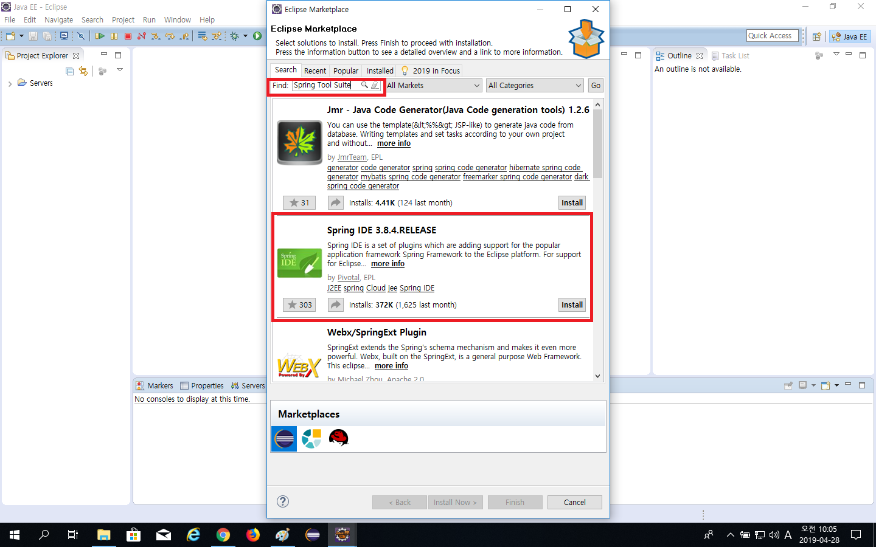The height and width of the screenshot is (547, 876).
Task: Switch to the Markers tab in bottom panel
Action: pos(155,385)
